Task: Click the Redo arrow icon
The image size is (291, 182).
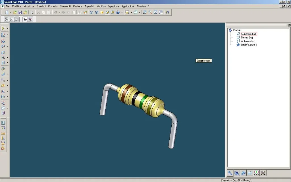Action: tap(64, 13)
